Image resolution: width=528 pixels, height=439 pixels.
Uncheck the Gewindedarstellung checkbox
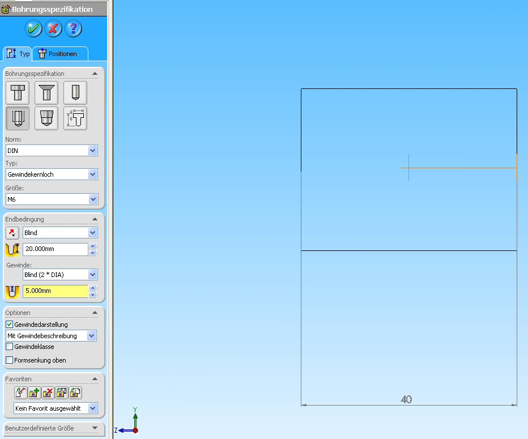[9, 325]
